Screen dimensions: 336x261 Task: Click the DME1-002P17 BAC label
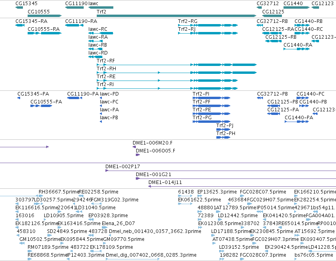122,167
